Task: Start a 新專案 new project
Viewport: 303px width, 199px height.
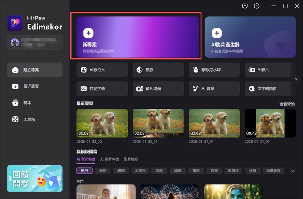Action: tap(138, 37)
